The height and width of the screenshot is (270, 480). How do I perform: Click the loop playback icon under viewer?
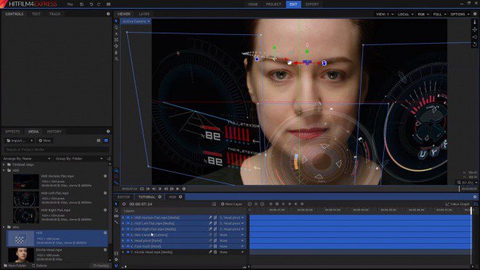click(142, 188)
